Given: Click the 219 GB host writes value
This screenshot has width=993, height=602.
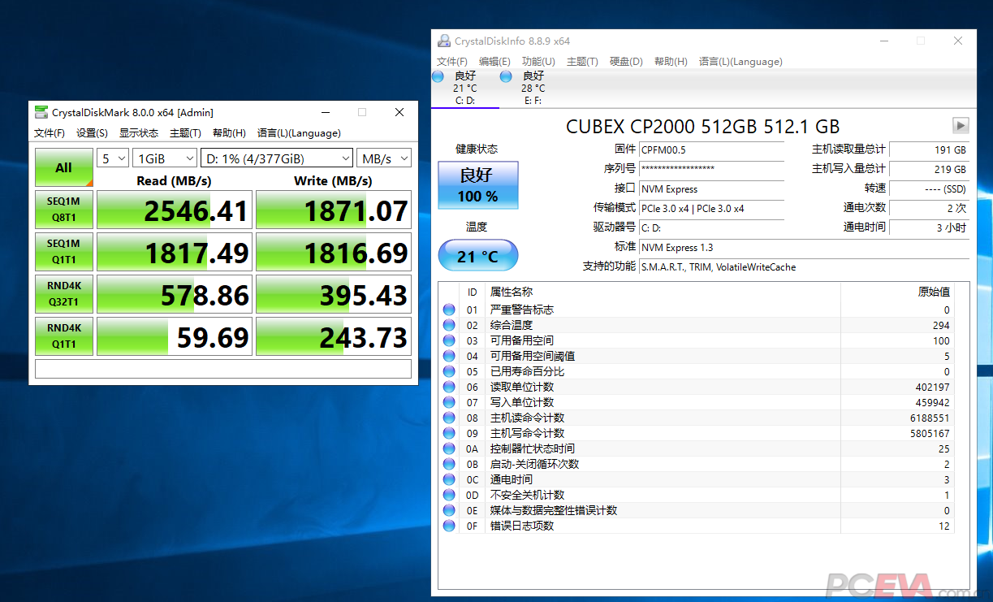Looking at the screenshot, I should coord(929,170).
